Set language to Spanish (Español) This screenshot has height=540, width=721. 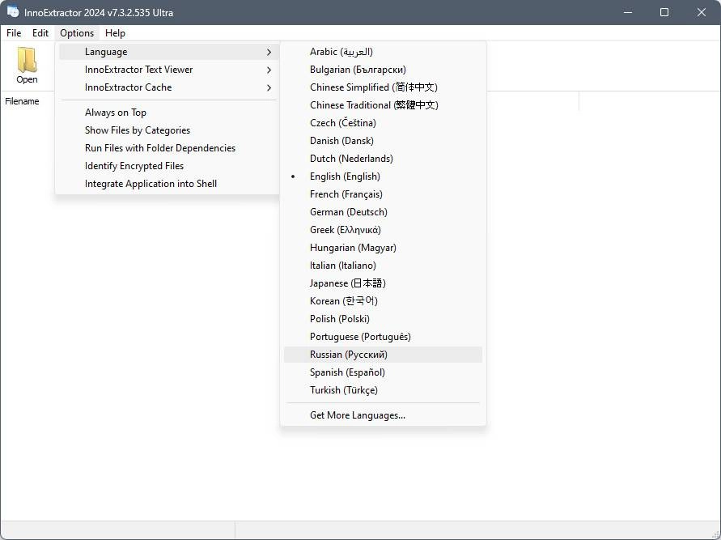click(x=383, y=372)
